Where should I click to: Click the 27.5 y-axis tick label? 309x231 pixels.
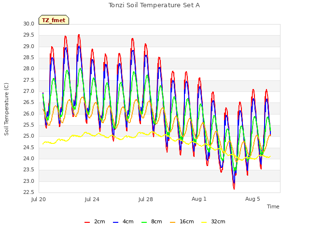(29, 80)
